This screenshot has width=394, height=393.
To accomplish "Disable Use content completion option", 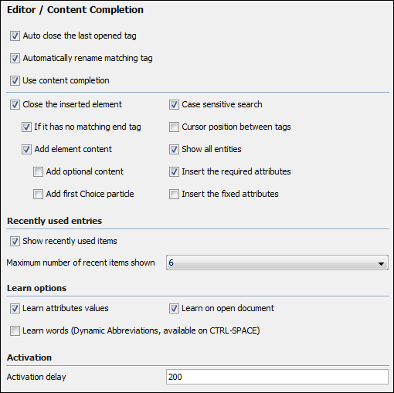I will tap(15, 81).
